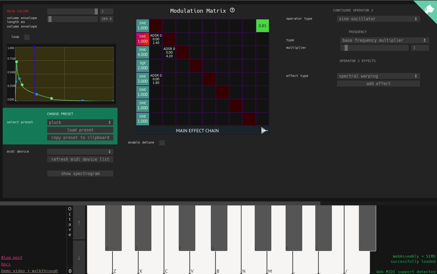The width and height of the screenshot is (437, 274).
Task: Click the Modulation Matrix help question-mark icon
Action: [x=232, y=10]
